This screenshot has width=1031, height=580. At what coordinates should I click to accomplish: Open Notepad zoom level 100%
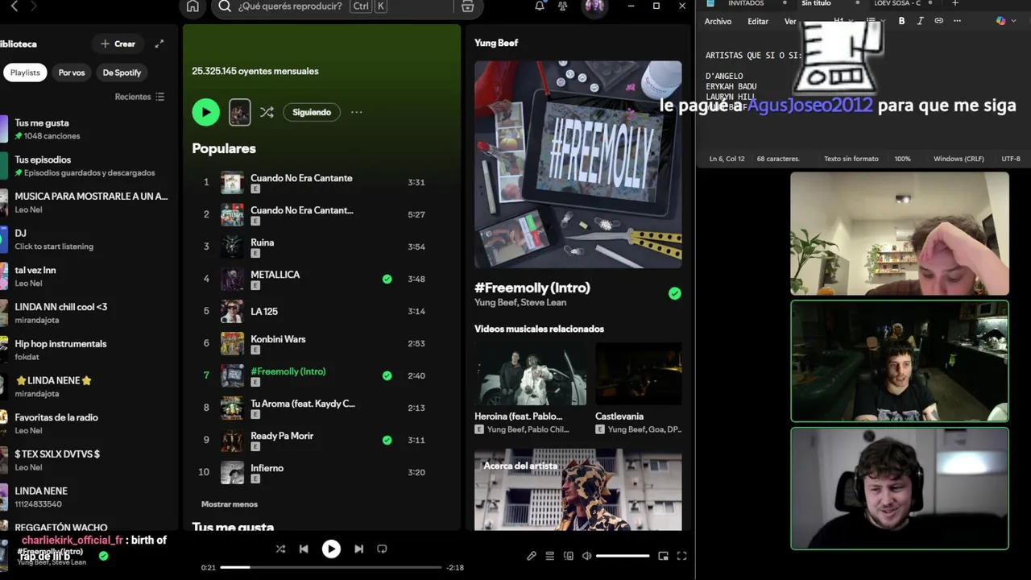(902, 159)
